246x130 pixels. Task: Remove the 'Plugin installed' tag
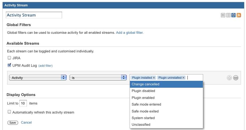154,78
